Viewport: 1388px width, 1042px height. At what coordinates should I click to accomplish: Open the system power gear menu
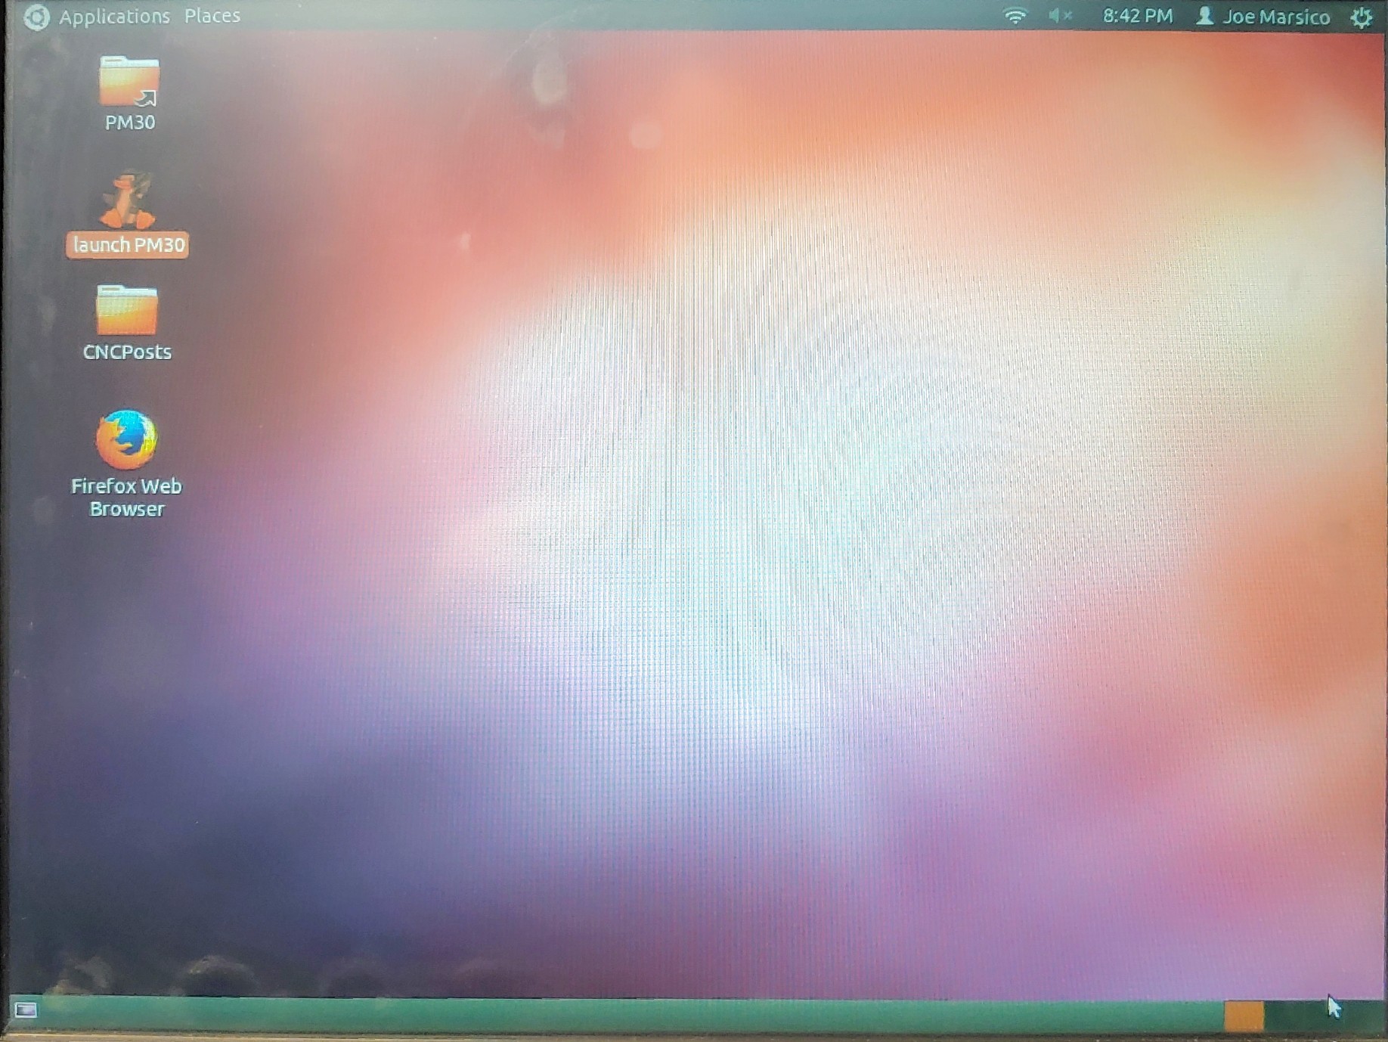(1362, 17)
